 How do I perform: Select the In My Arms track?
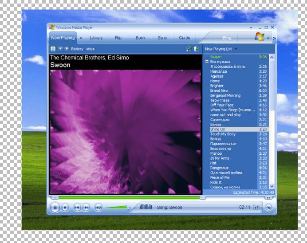(x=238, y=158)
